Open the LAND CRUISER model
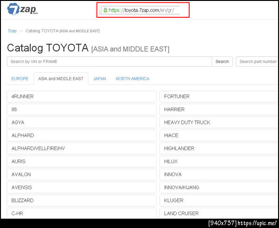The image size is (279, 228). [219, 213]
